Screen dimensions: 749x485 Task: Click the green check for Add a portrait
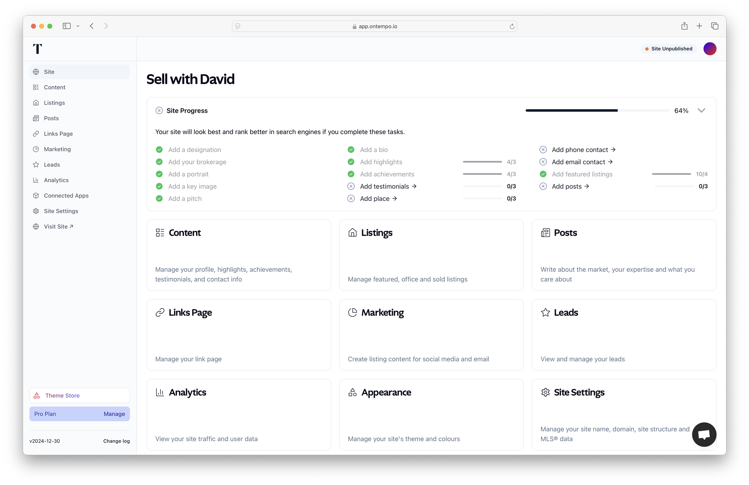[159, 174]
